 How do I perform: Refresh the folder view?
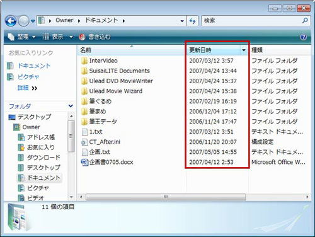coord(193,21)
